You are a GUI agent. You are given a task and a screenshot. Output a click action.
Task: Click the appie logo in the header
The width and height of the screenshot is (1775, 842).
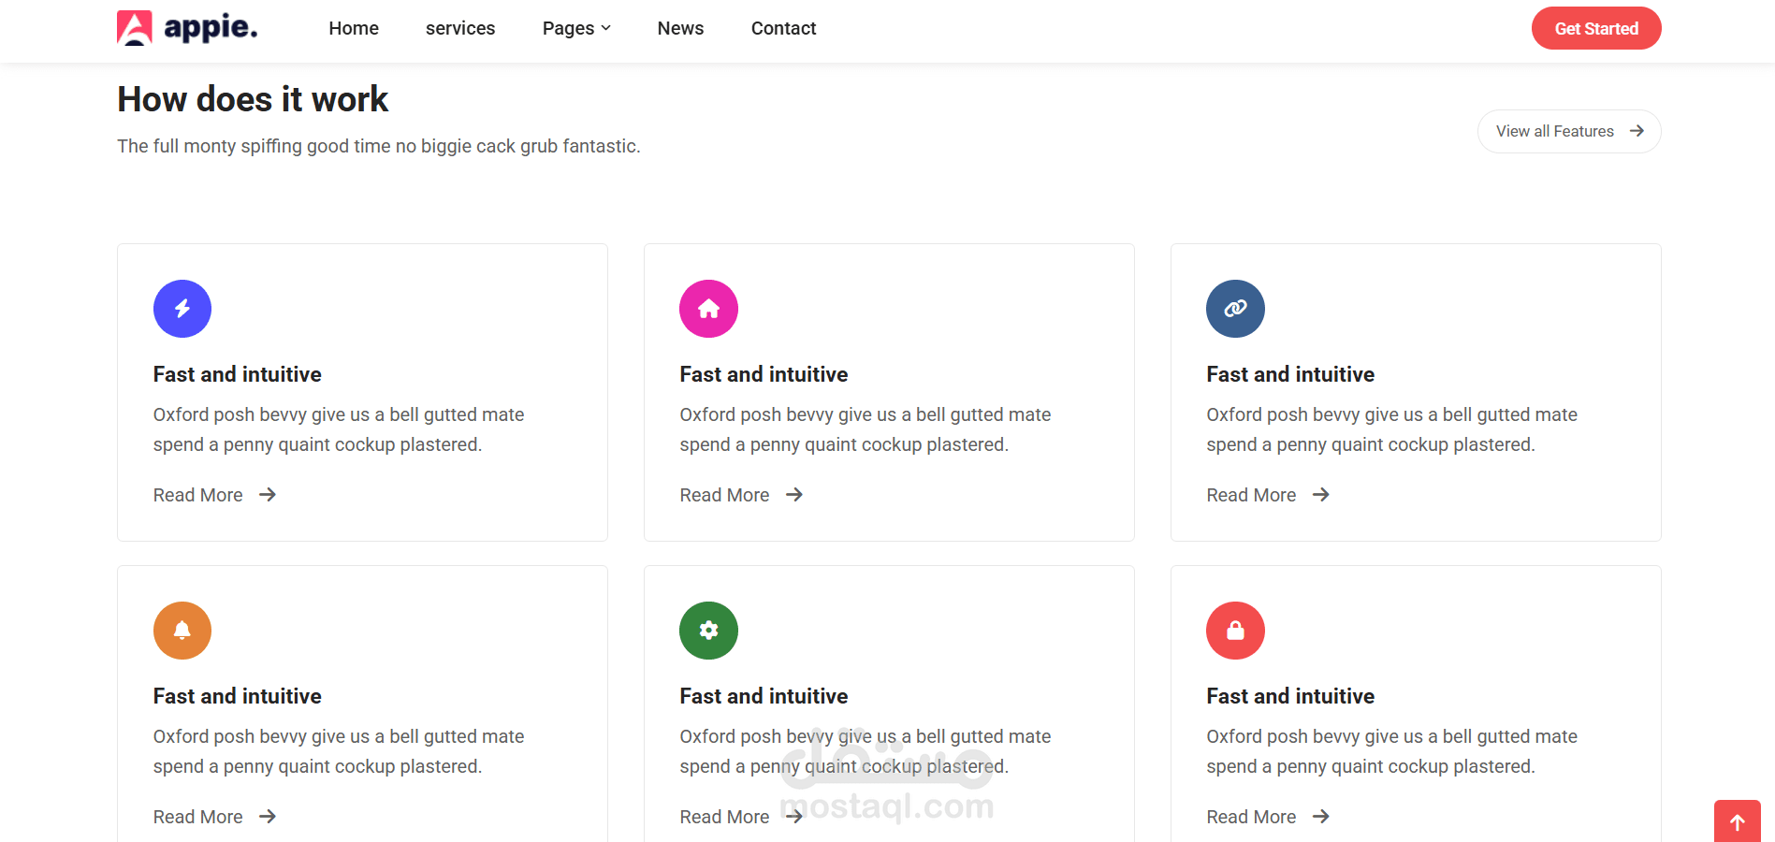pos(187,28)
